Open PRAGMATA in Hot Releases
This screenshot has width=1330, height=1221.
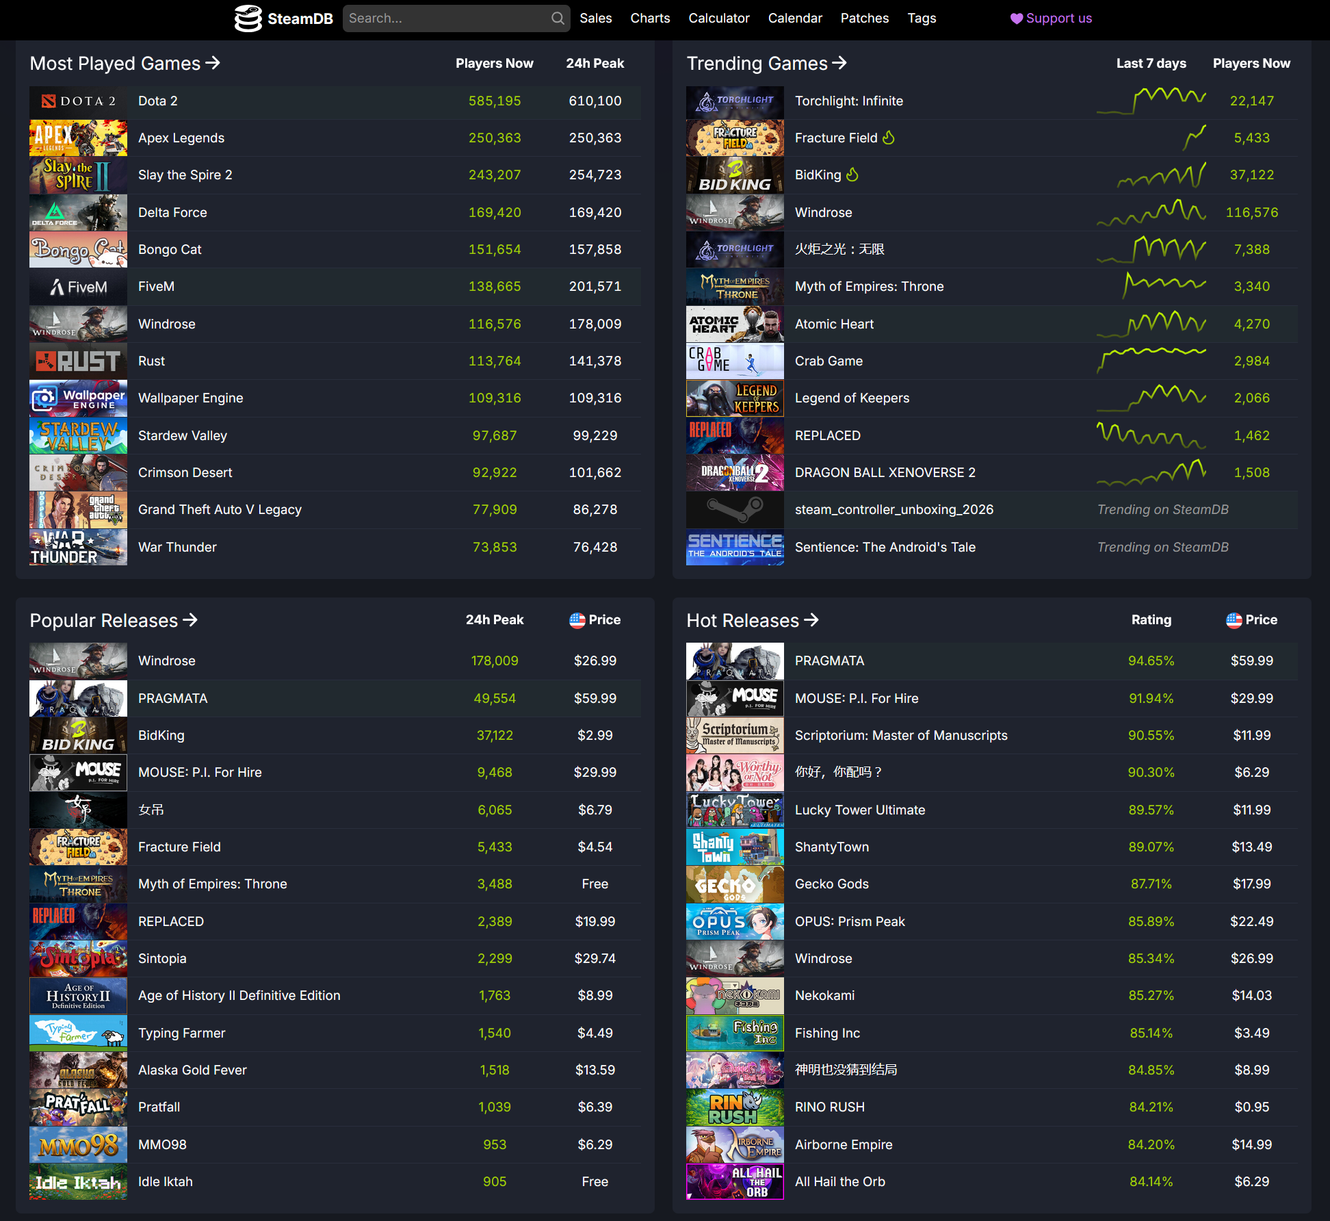829,660
